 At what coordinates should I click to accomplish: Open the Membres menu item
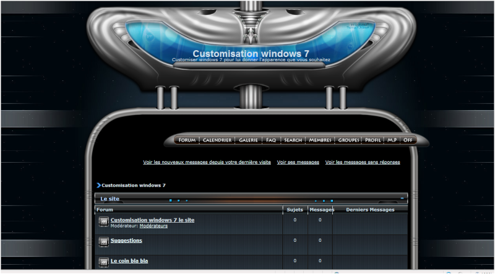click(320, 140)
